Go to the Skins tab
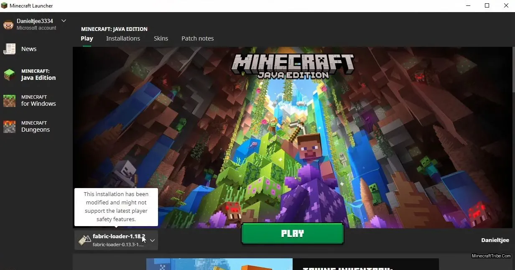 pos(161,38)
